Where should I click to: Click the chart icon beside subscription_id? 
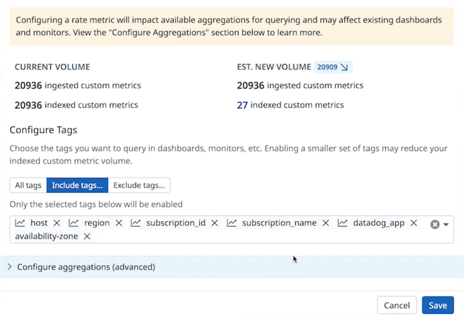tap(136, 223)
